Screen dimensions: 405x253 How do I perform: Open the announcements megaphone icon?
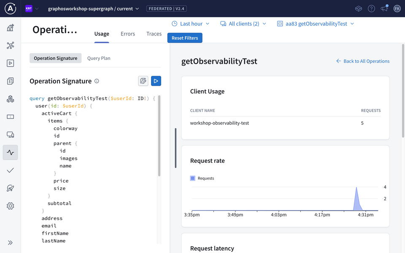point(384,8)
